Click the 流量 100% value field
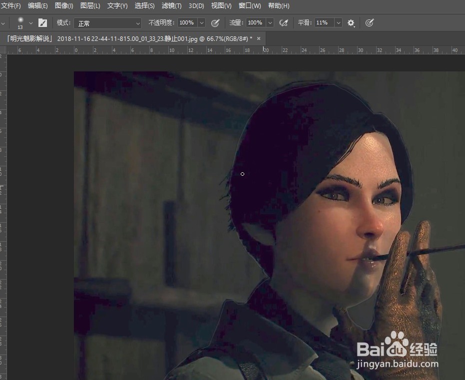This screenshot has height=380, width=465. pos(255,23)
